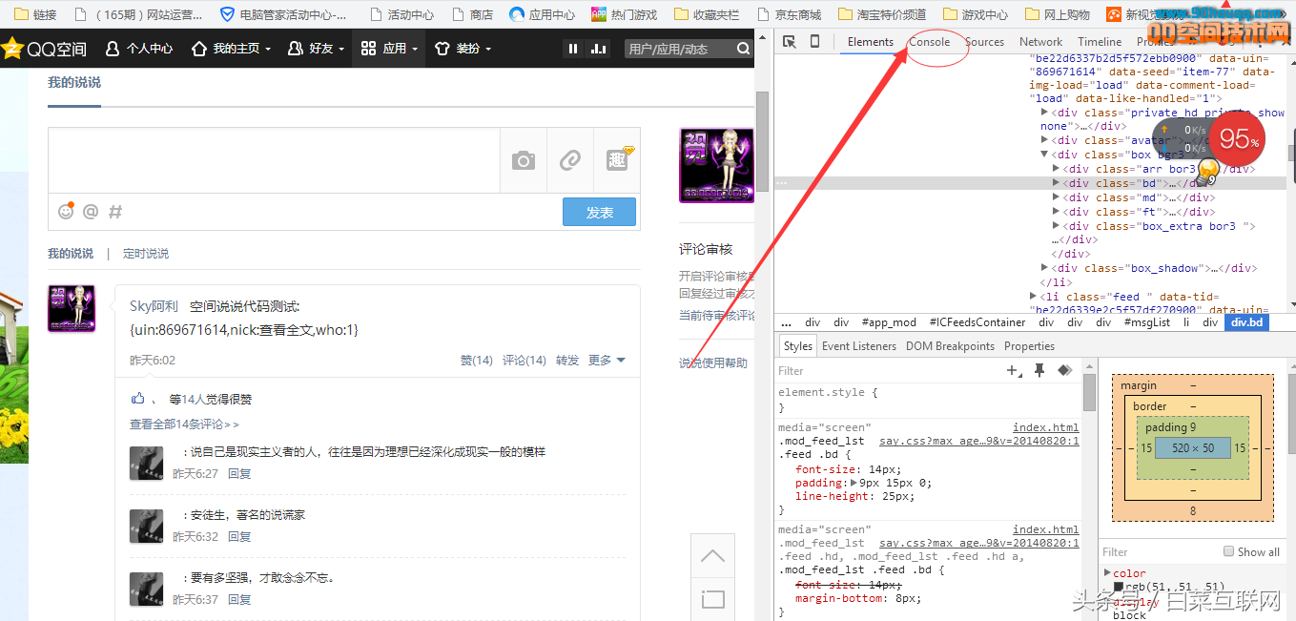Click index.html source link in first rule

point(1046,427)
